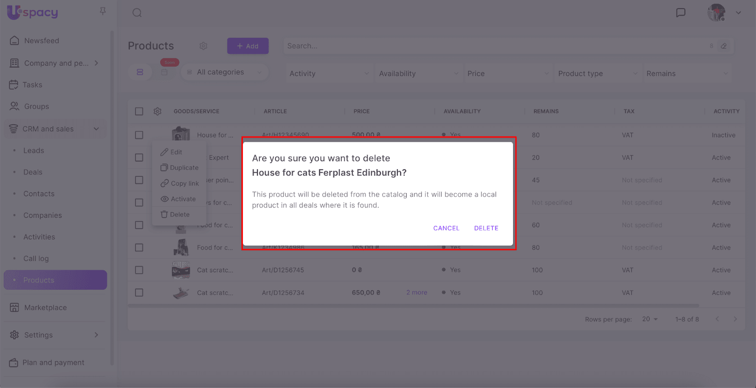Click the table column settings gear

157,112
